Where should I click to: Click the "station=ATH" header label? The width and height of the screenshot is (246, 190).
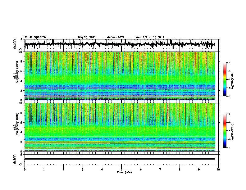[115, 37]
